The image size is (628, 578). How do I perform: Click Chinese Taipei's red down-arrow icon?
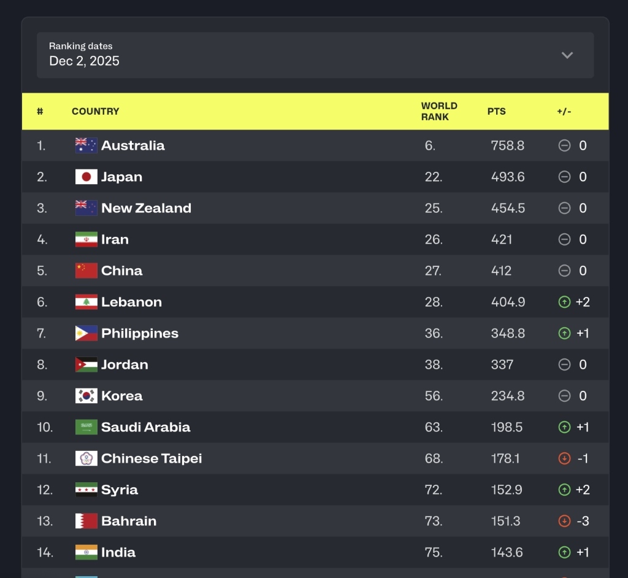(x=564, y=458)
